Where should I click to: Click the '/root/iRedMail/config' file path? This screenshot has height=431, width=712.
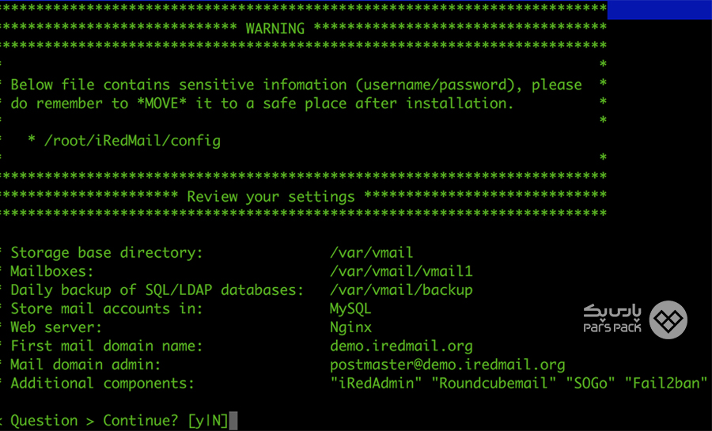pos(132,141)
